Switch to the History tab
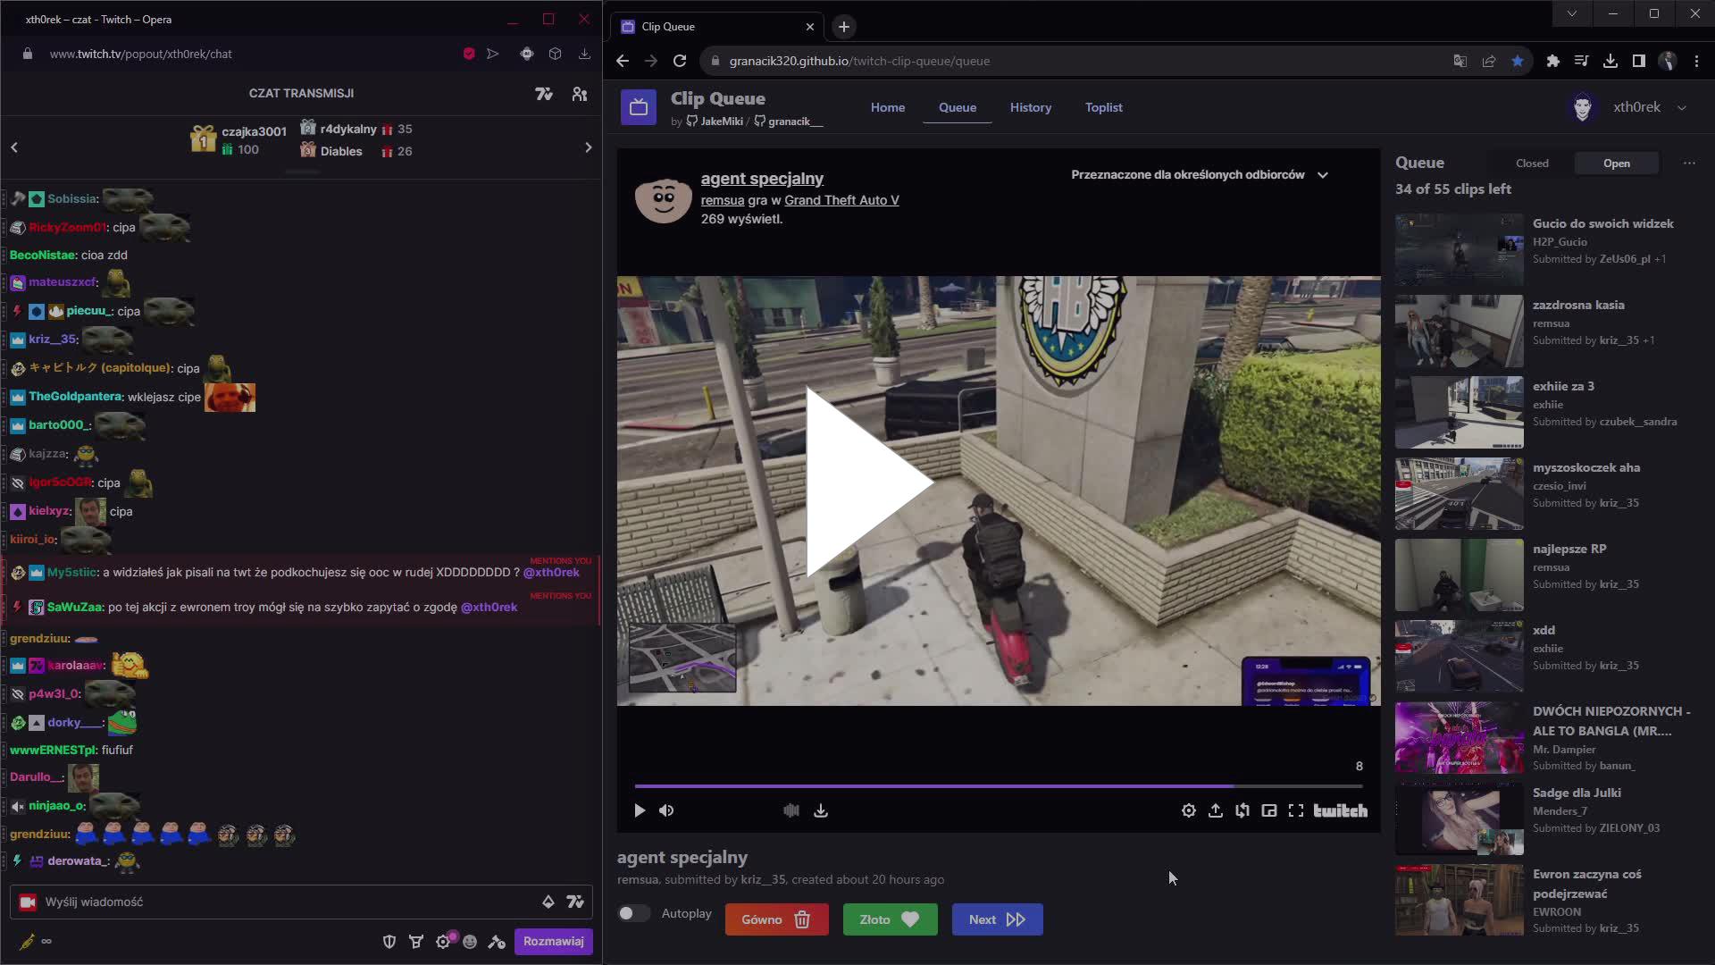 pyautogui.click(x=1031, y=107)
